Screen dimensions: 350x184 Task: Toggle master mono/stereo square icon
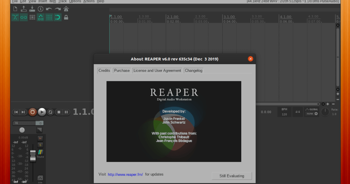point(39,130)
